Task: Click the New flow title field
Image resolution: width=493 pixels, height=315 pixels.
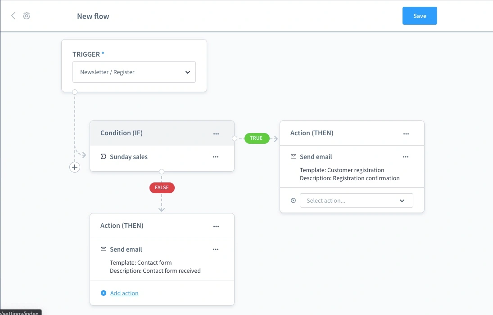Action: coord(93,16)
